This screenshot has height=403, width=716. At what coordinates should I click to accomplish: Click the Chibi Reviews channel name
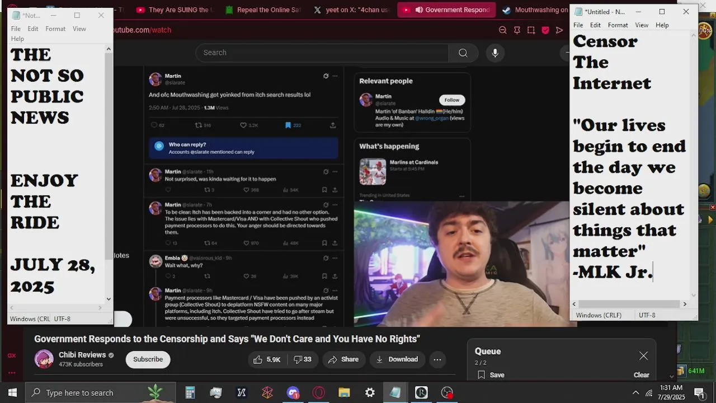coord(82,355)
